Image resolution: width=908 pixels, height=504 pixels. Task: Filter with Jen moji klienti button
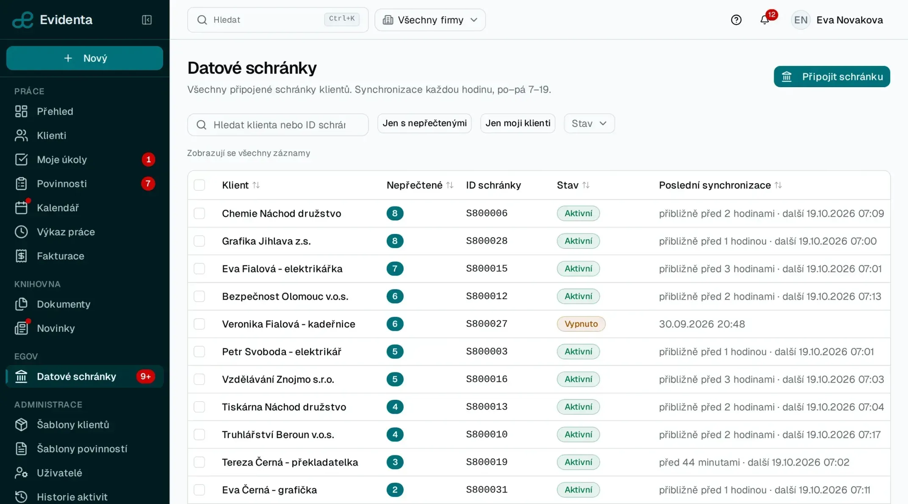pyautogui.click(x=518, y=123)
